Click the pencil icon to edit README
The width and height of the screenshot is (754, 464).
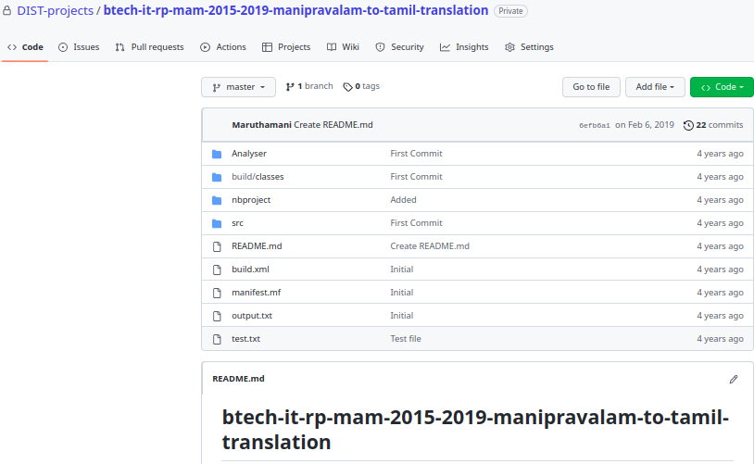734,379
